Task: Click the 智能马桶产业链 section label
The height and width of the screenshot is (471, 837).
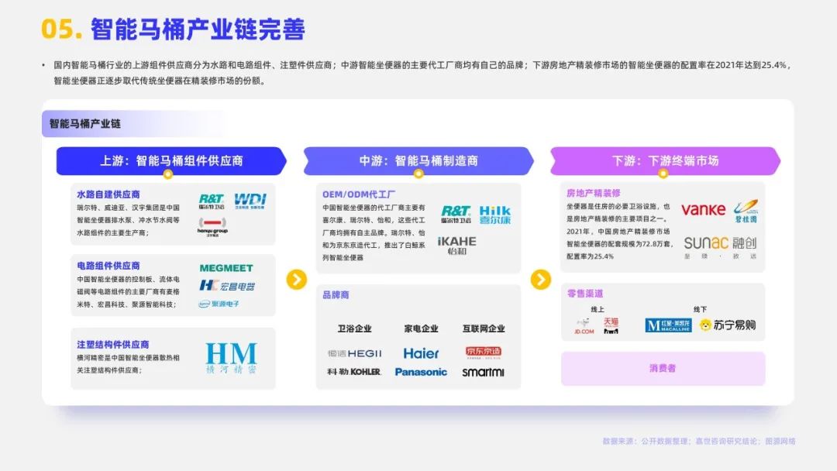Action: [x=85, y=124]
